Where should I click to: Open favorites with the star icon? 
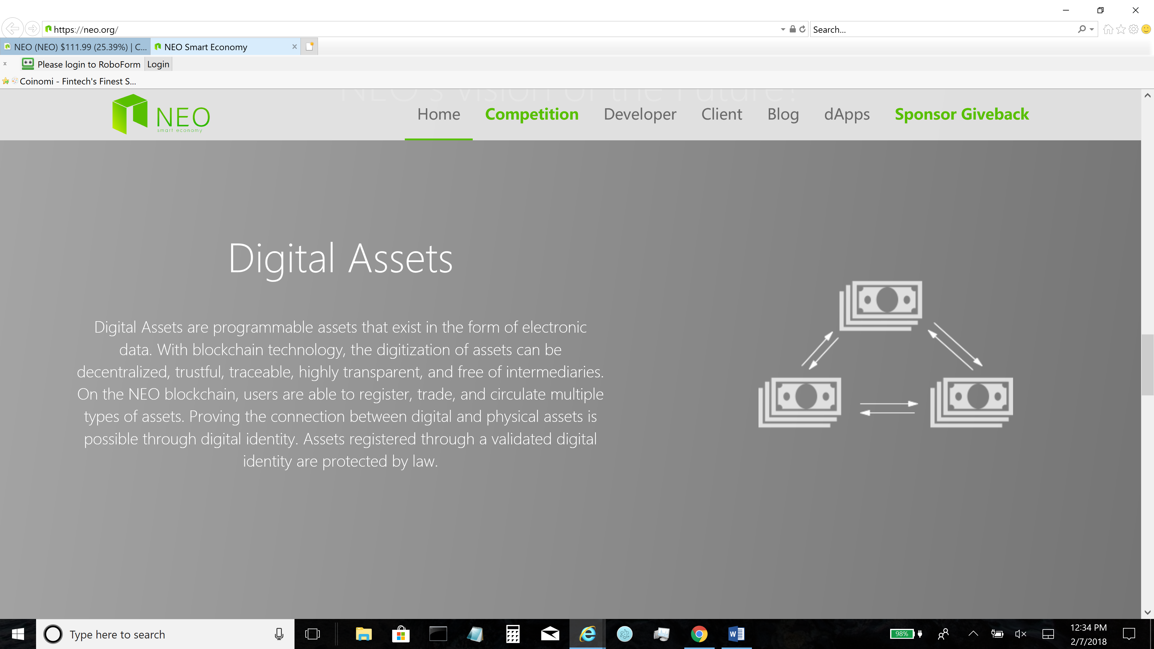[x=1121, y=29]
